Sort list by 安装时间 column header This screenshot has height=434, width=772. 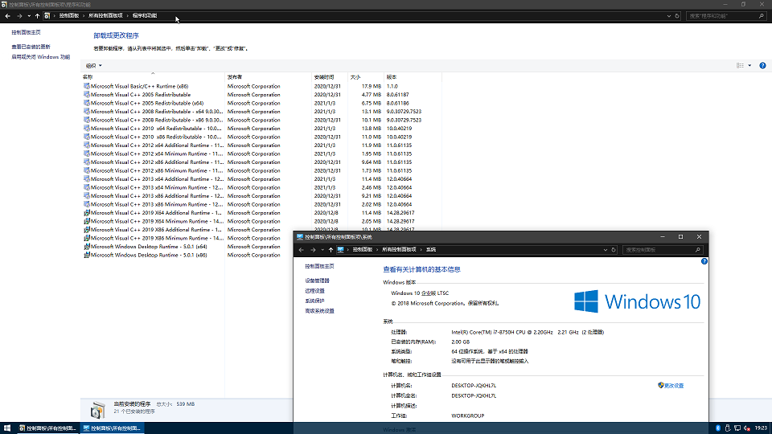click(322, 76)
